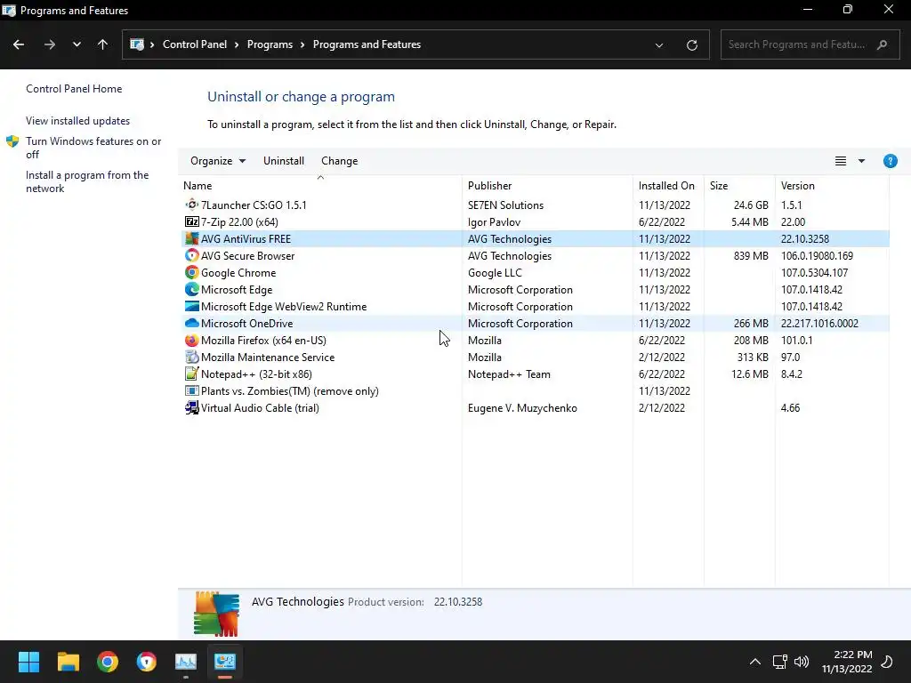911x683 pixels.
Task: Click publisher Eugene V. Muzychenko
Action: [x=522, y=407]
